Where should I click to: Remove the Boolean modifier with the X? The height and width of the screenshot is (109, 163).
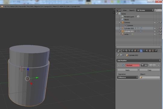coord(158,65)
